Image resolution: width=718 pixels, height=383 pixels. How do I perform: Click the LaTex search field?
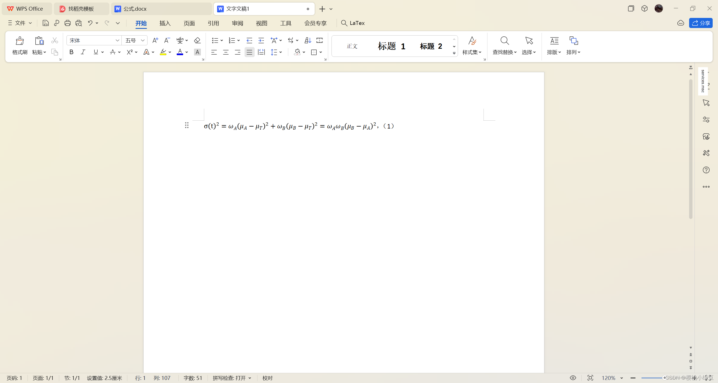point(357,23)
